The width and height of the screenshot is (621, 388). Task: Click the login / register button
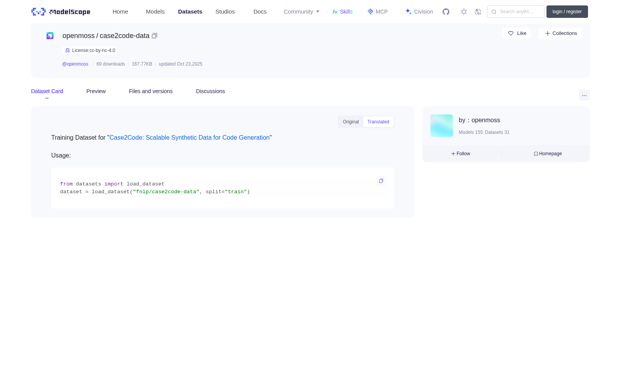click(567, 12)
